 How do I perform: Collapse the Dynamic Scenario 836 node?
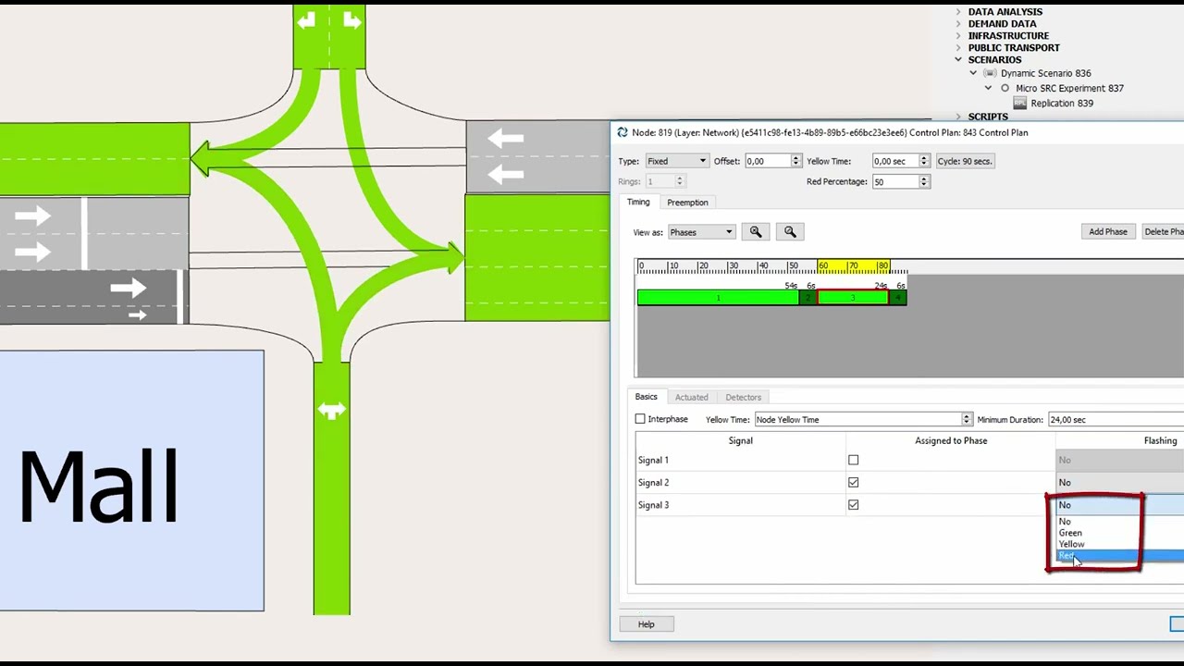(973, 73)
